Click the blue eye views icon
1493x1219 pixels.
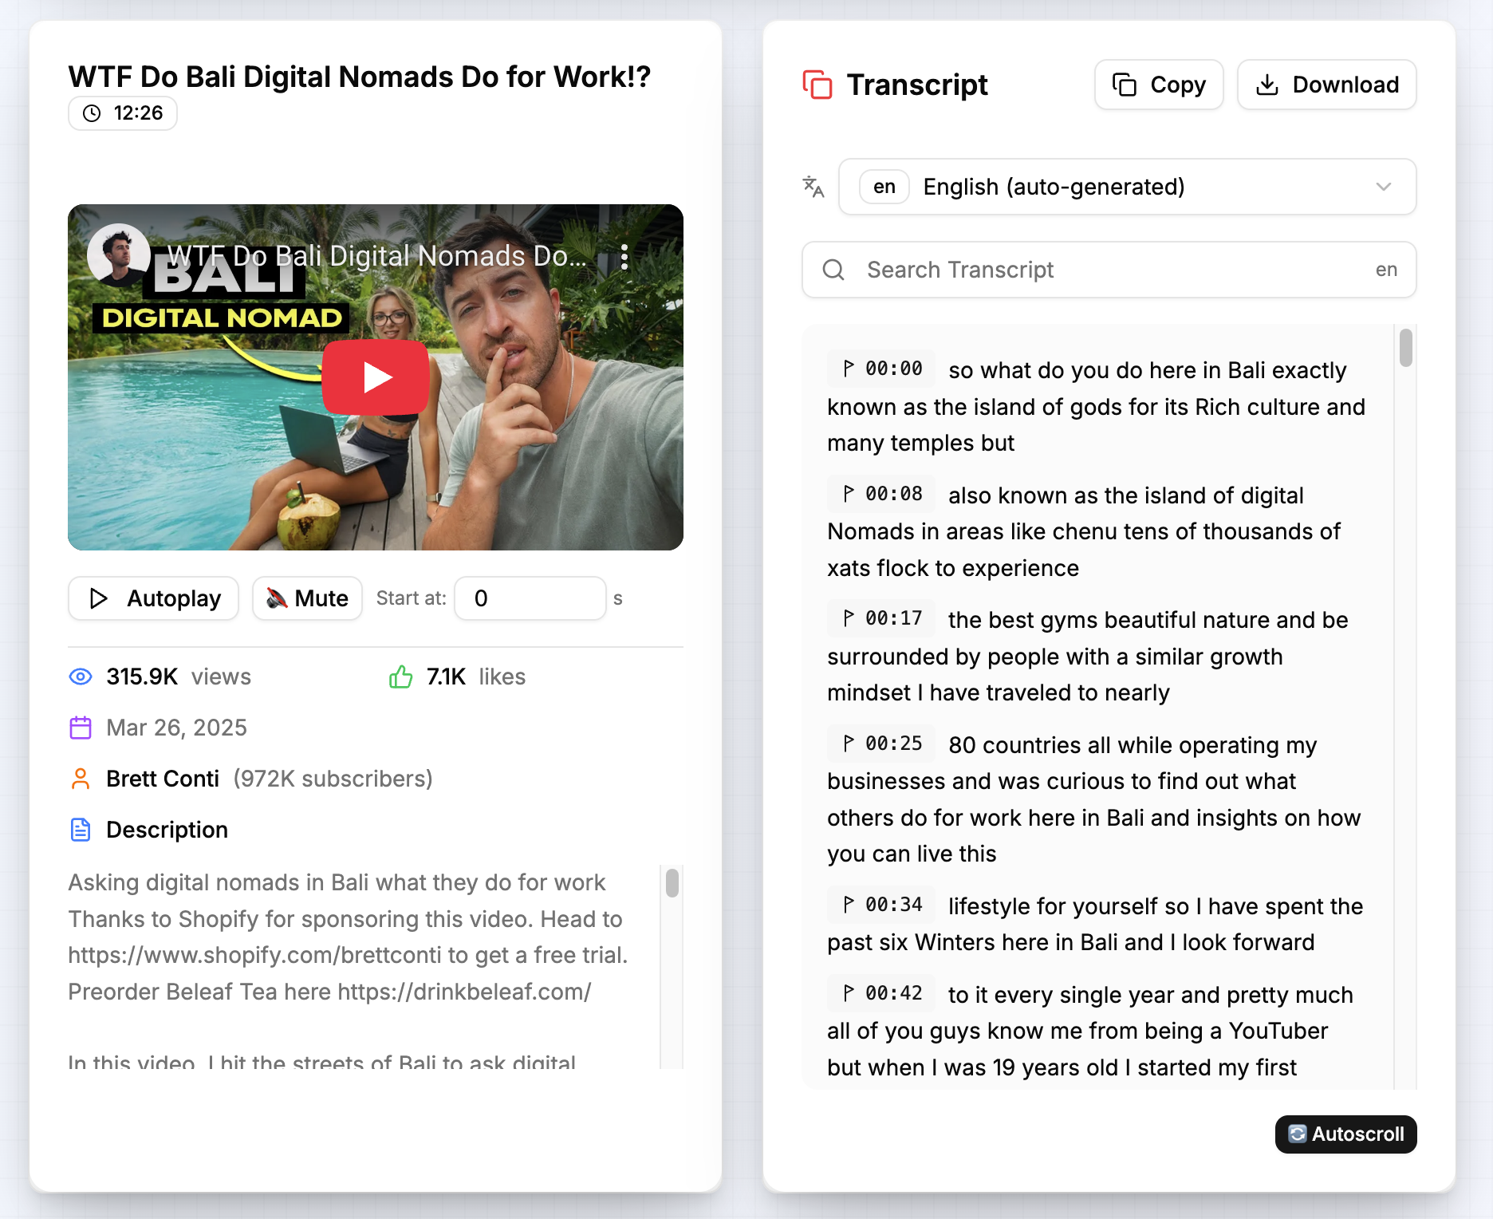tap(81, 677)
